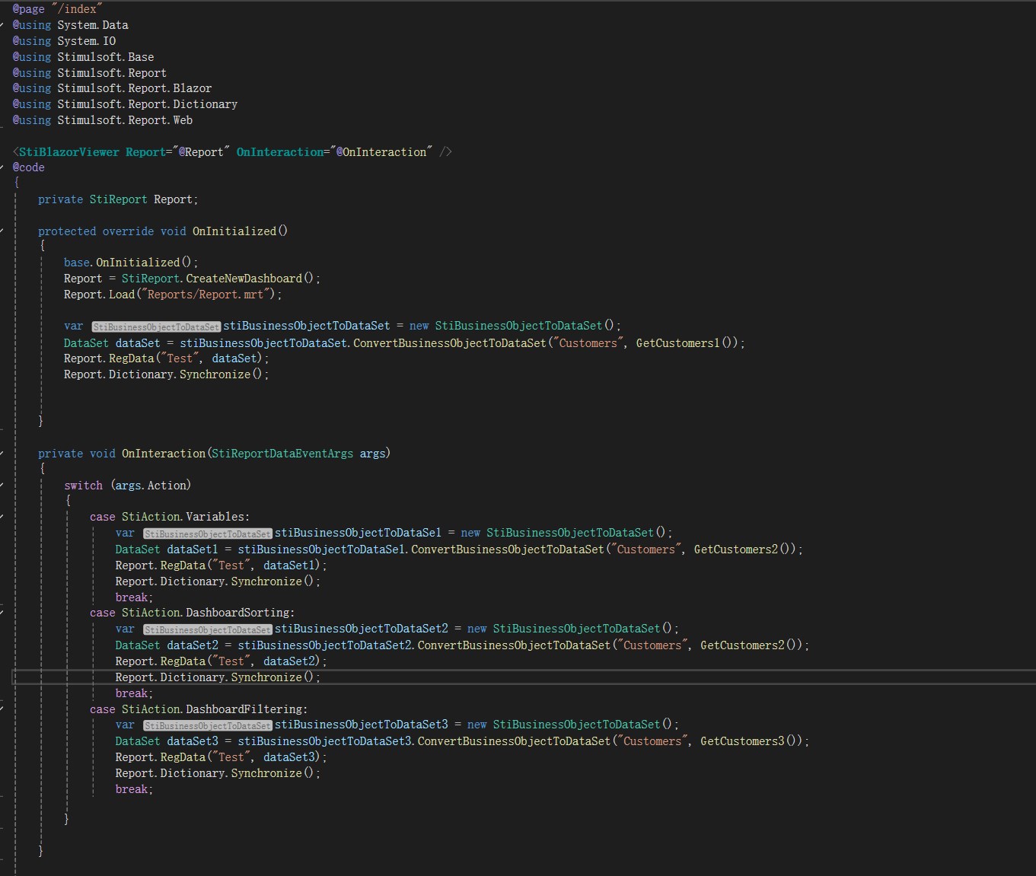Click the "Reports/Report.mrt" string
The image size is (1036, 876).
[208, 295]
